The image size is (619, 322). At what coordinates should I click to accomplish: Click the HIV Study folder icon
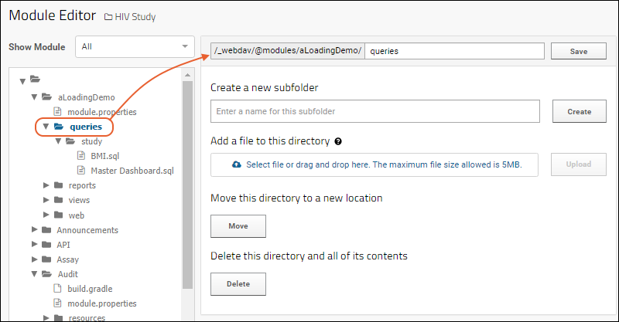[108, 17]
